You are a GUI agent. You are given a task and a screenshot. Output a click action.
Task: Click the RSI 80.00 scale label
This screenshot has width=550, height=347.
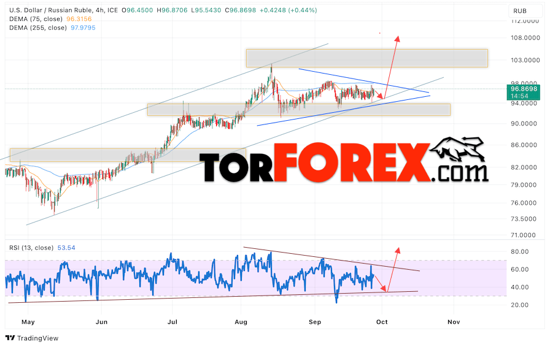tap(520, 251)
